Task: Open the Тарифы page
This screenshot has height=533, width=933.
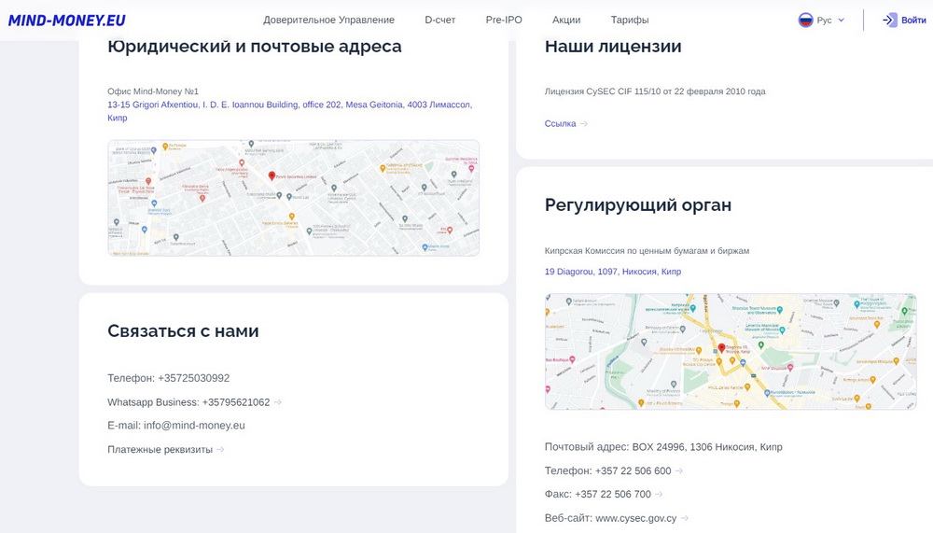Action: coord(630,20)
